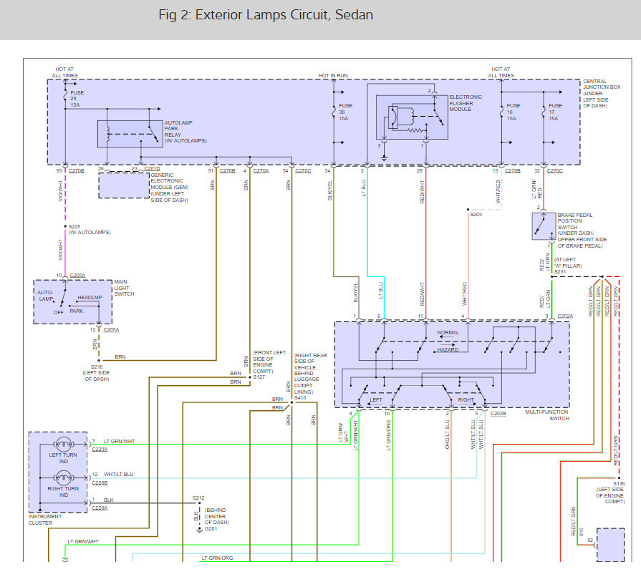The height and width of the screenshot is (577, 641).
Task: Click the S410 splice label
Action: [300, 397]
